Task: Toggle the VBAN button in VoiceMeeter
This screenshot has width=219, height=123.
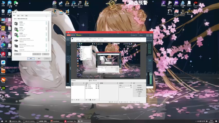Action: 134,35
